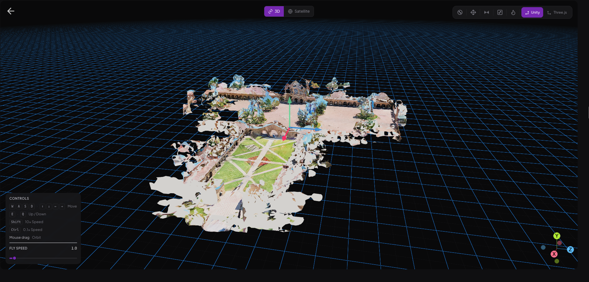Click the Ctrl key hint in Controls
Screen dimensions: 589x282
15,230
